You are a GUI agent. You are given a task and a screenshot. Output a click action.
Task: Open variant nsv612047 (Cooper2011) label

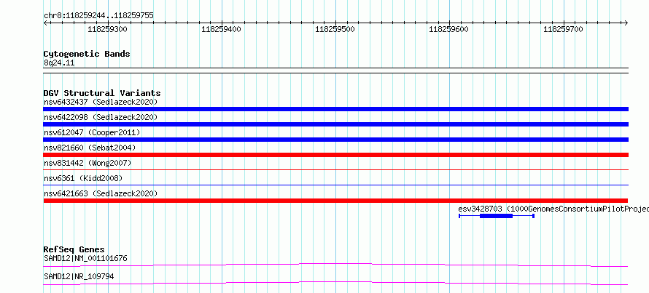92,132
